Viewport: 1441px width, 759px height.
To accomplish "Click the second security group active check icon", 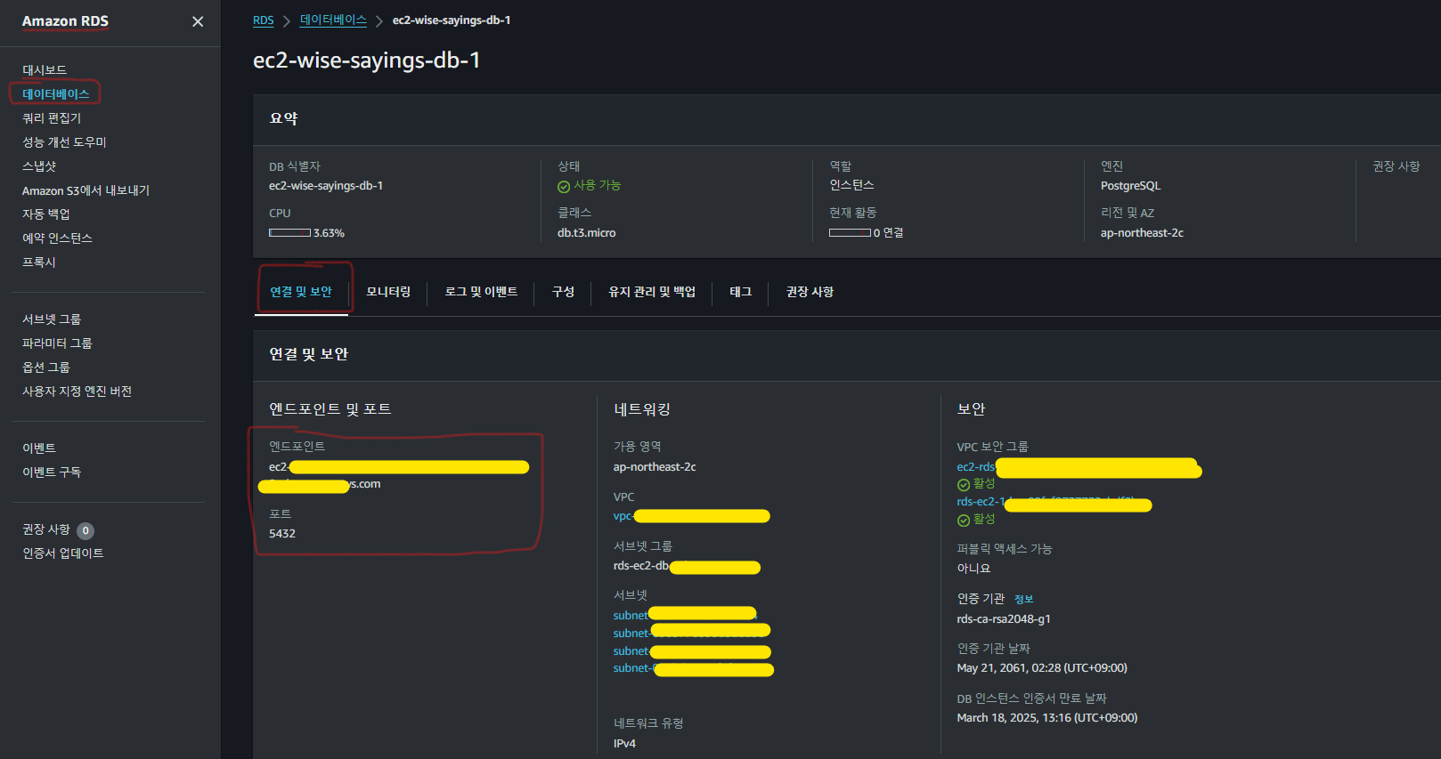I will pyautogui.click(x=964, y=521).
